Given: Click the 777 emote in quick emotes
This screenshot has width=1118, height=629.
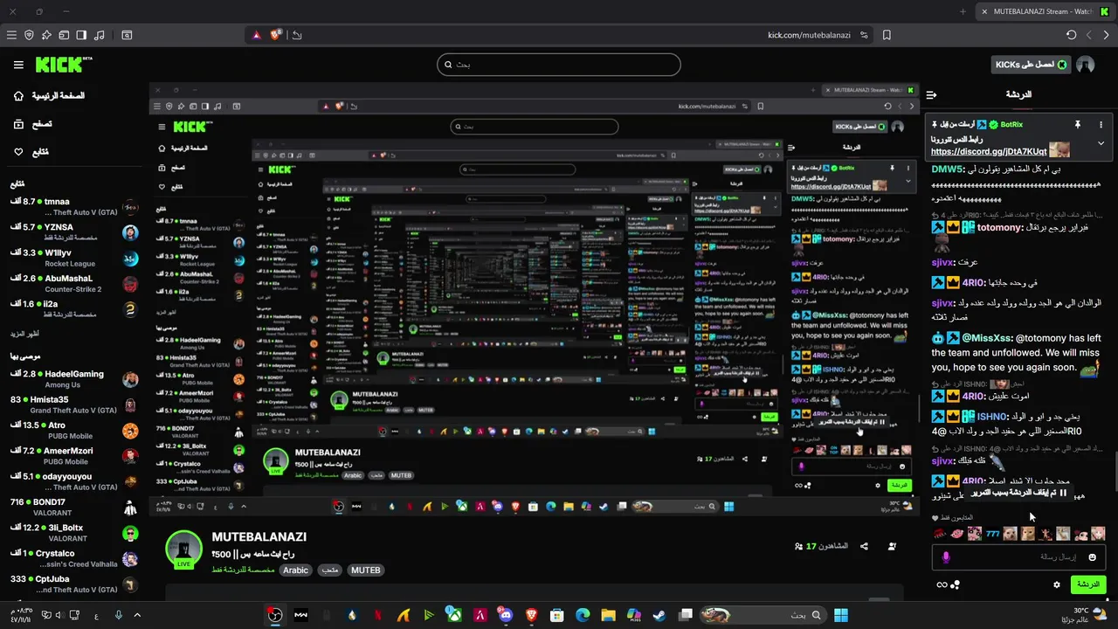Looking at the screenshot, I should [993, 534].
